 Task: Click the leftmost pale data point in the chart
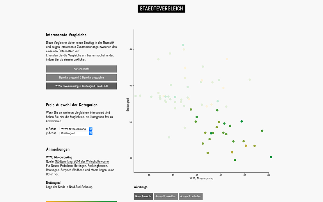(135, 96)
